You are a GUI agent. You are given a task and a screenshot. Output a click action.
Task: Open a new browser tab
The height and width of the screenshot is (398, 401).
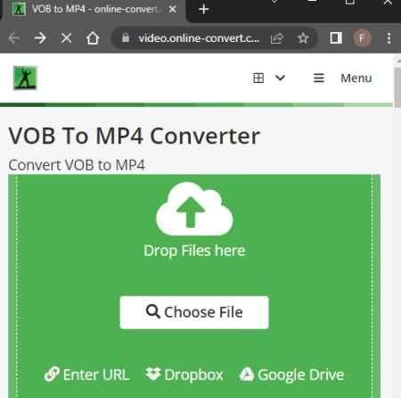click(204, 9)
